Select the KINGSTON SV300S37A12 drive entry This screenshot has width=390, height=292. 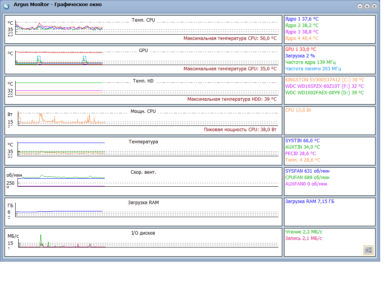(324, 80)
